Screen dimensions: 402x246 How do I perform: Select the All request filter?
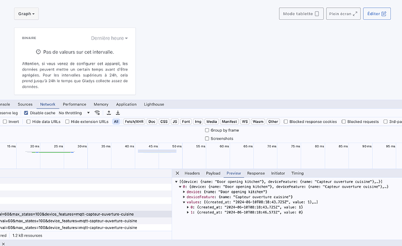click(x=116, y=122)
